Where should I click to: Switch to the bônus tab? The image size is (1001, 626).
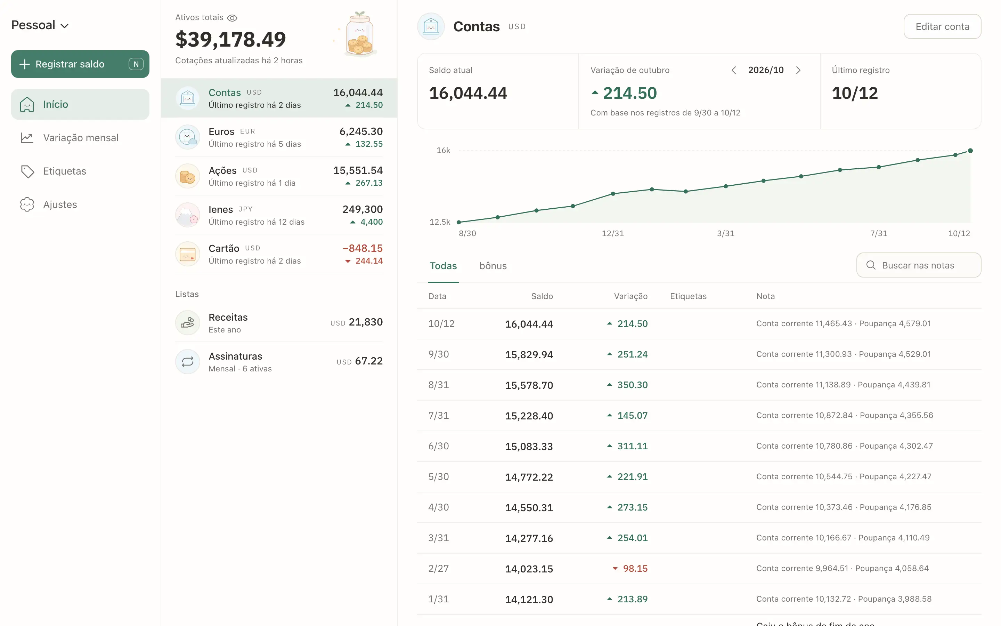[493, 266]
